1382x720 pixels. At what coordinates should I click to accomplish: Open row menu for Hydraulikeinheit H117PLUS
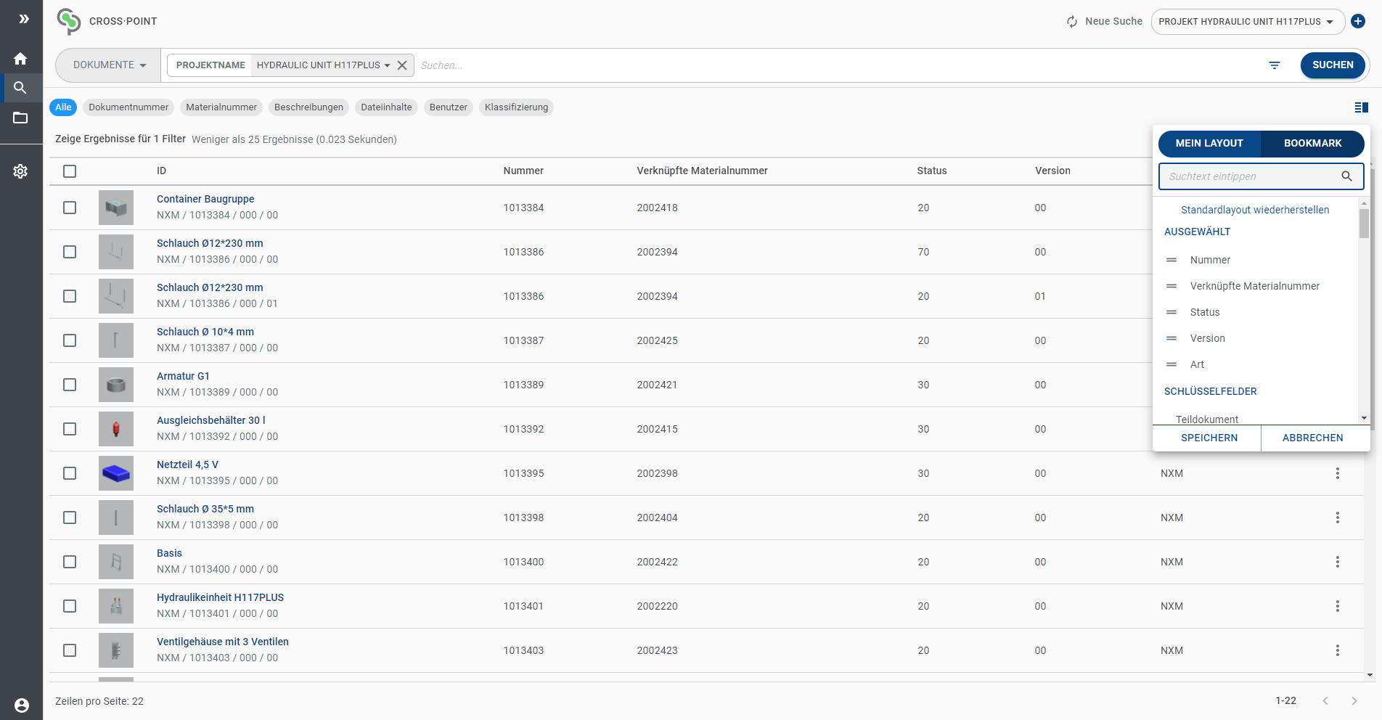(x=1337, y=606)
